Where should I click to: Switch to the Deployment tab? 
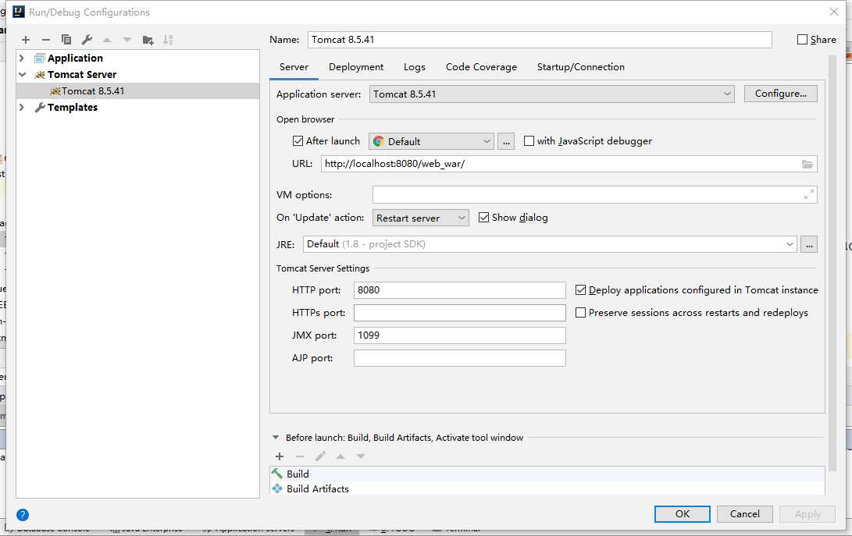[356, 67]
